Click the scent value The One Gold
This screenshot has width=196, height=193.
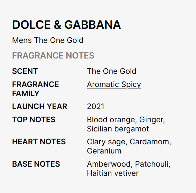(x=112, y=71)
